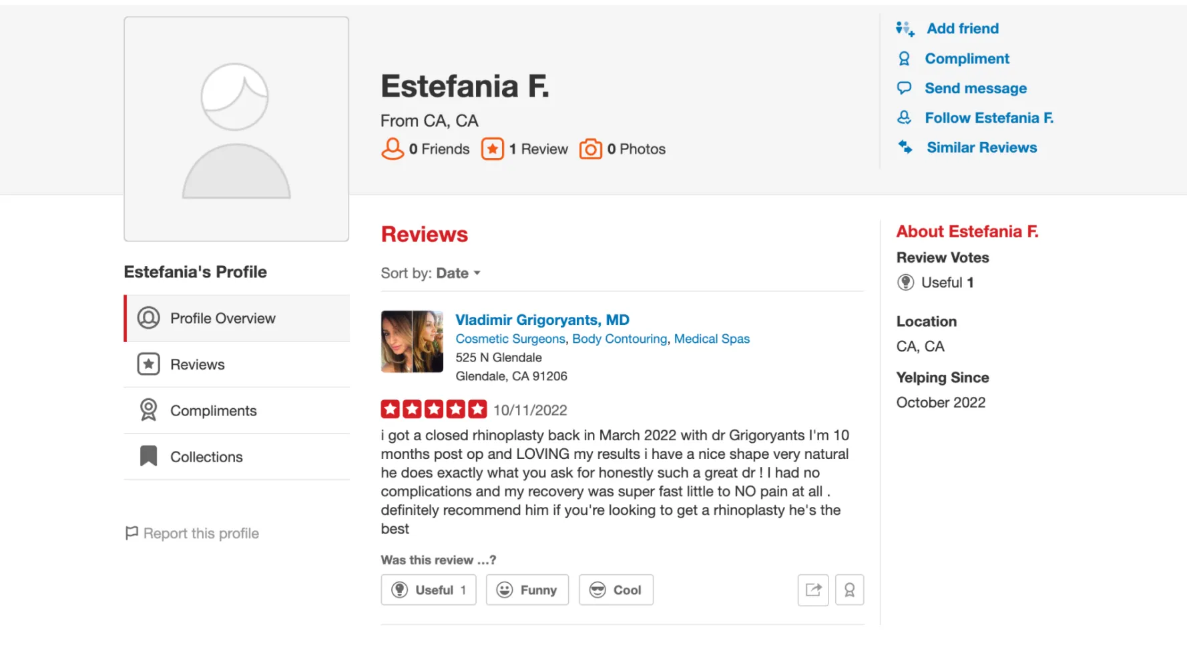Mark the review as Cool
The height and width of the screenshot is (667, 1187).
pyautogui.click(x=616, y=590)
